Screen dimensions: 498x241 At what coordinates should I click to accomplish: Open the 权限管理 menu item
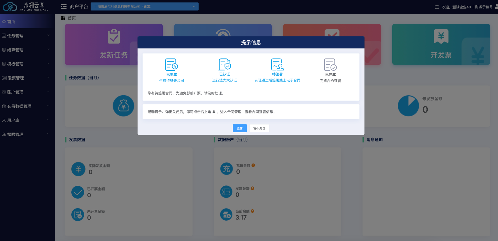click(26, 134)
